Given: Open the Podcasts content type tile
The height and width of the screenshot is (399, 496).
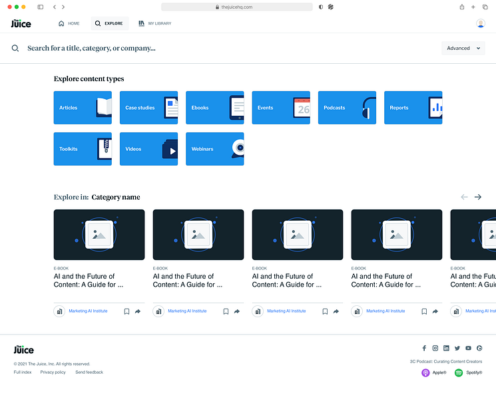Looking at the screenshot, I should (347, 108).
